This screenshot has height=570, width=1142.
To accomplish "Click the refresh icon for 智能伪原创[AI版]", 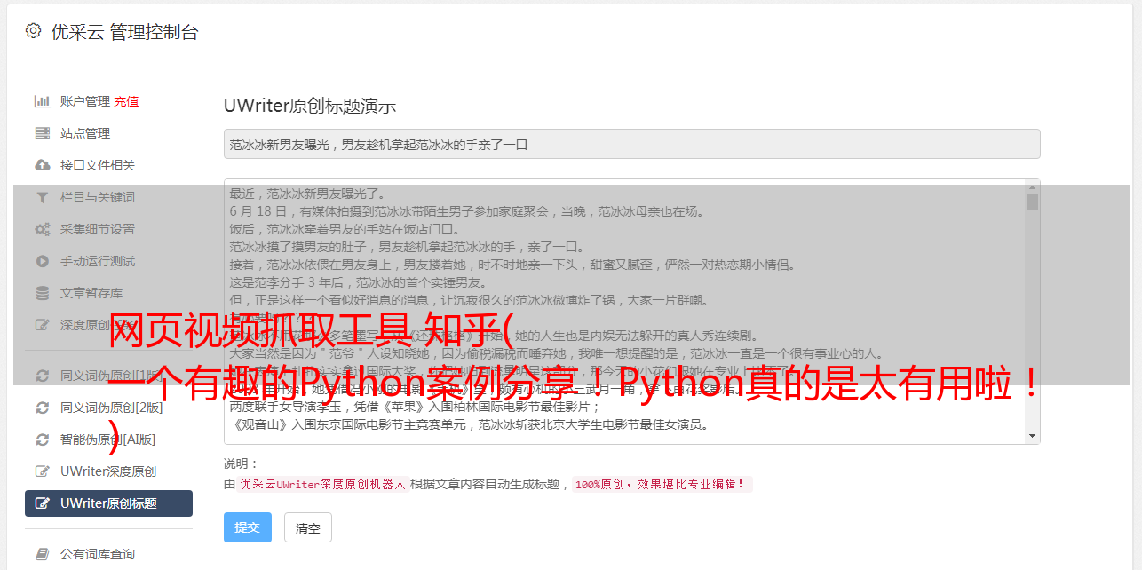I will click(x=42, y=439).
